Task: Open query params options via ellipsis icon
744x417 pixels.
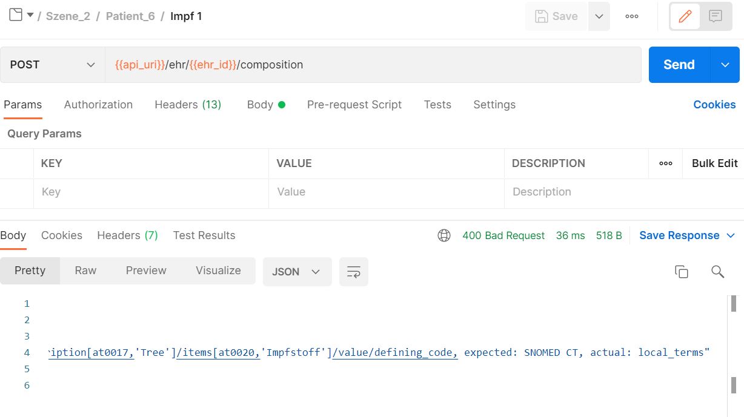Action: pos(665,163)
